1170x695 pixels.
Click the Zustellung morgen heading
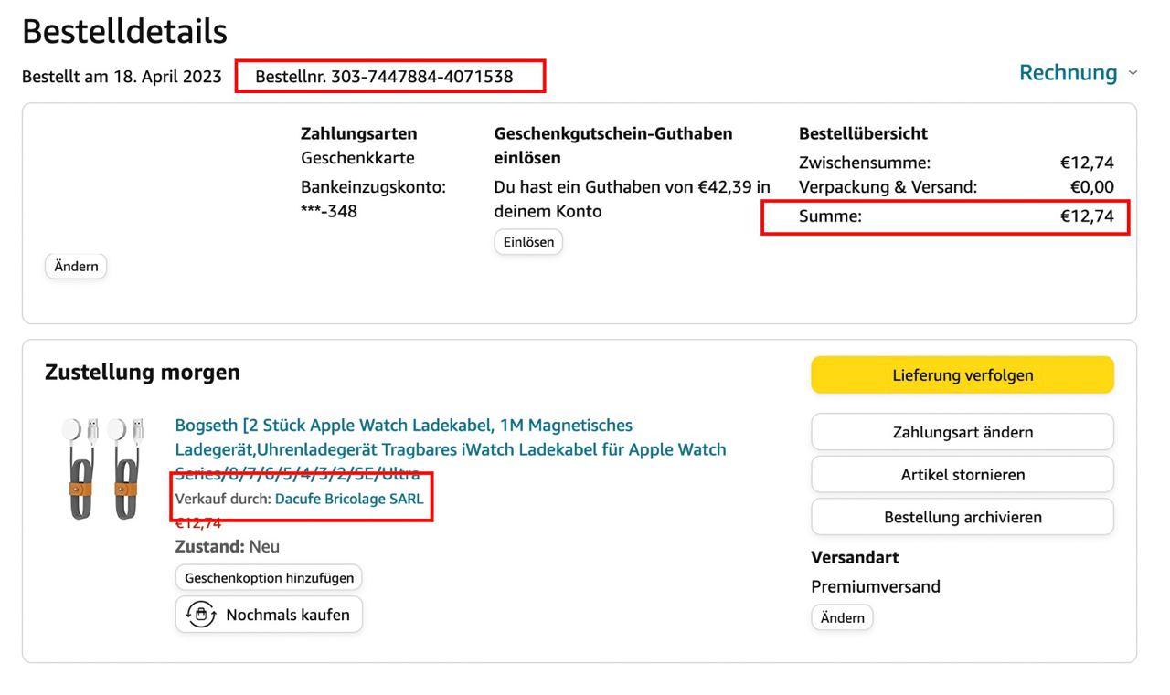(142, 373)
